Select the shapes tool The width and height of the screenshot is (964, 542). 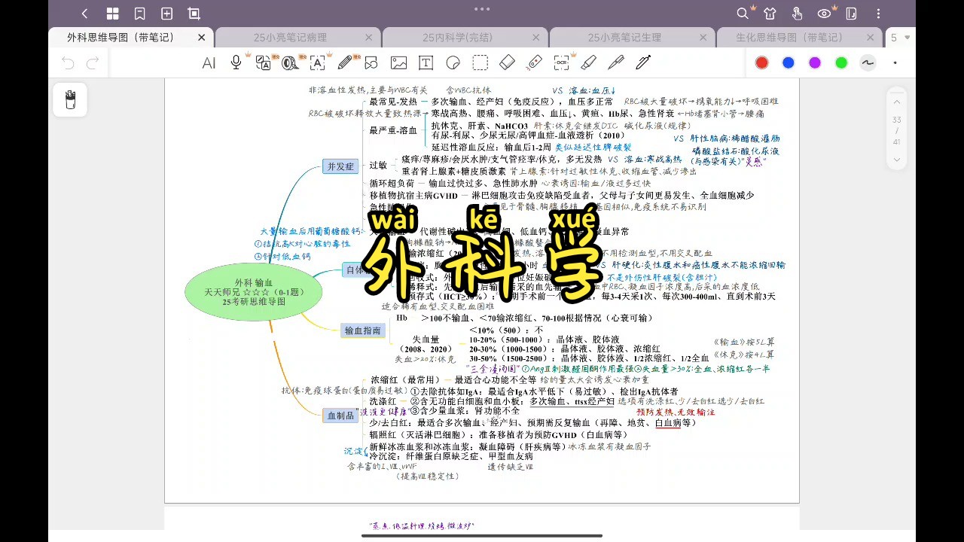click(x=371, y=63)
